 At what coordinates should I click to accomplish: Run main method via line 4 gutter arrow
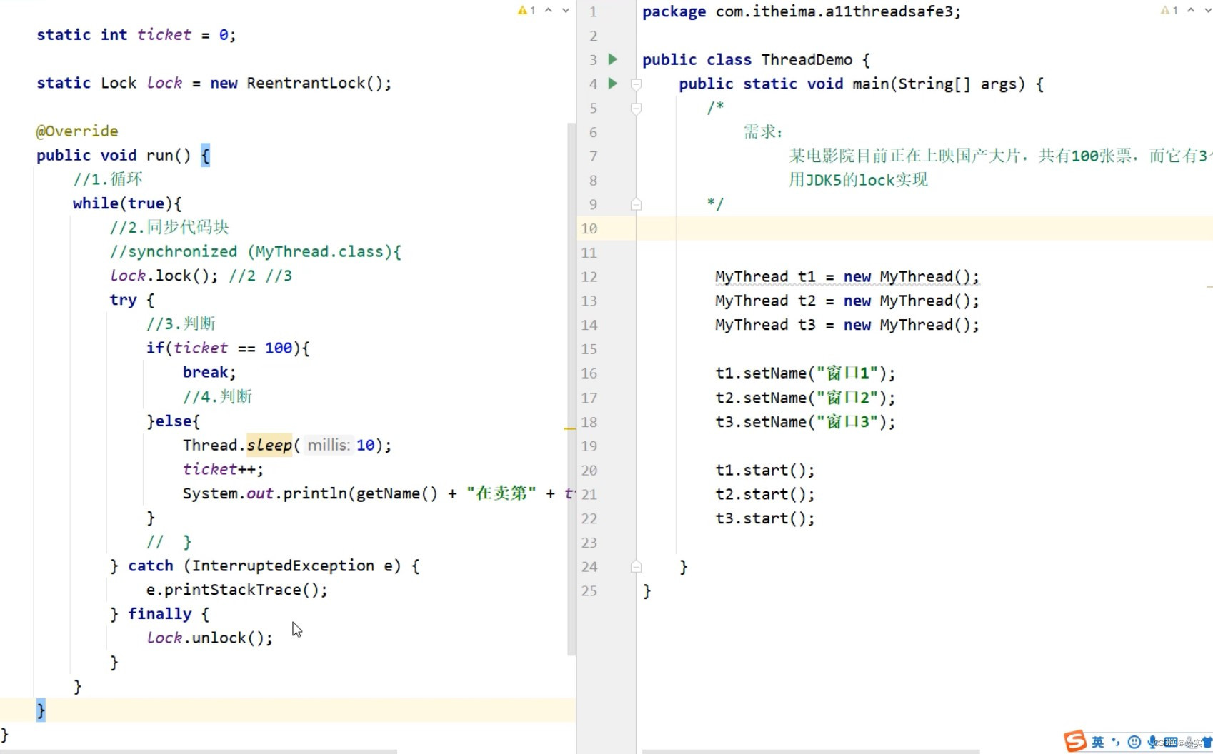pyautogui.click(x=612, y=84)
